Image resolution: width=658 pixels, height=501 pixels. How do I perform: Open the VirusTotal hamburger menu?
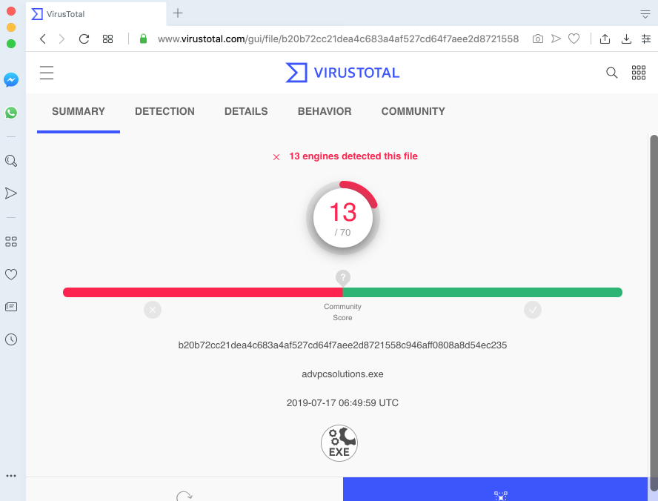(47, 73)
